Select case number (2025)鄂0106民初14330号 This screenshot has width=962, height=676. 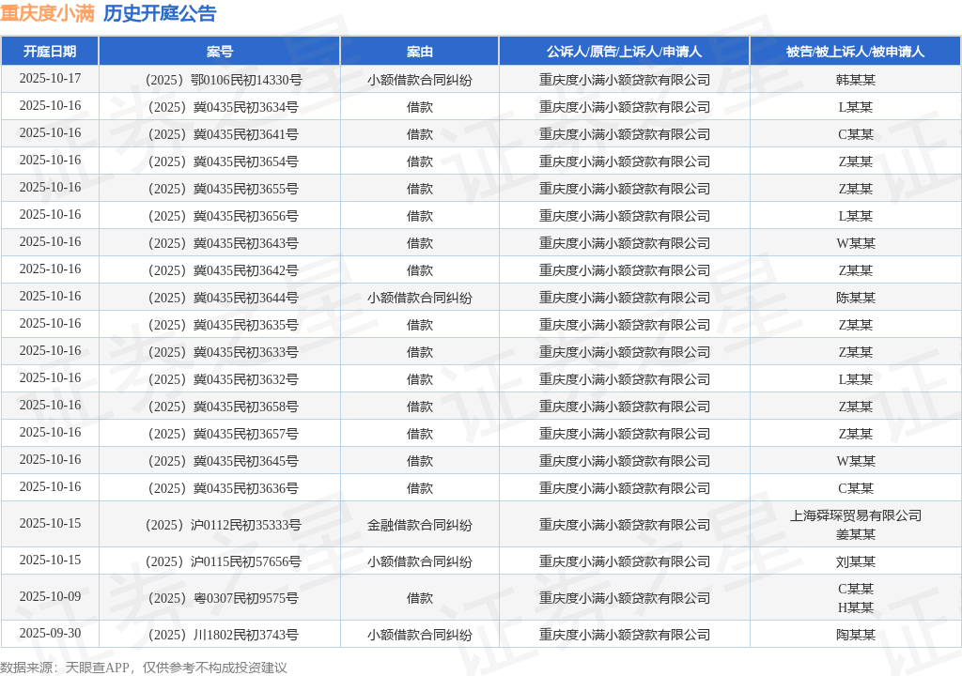tap(220, 80)
